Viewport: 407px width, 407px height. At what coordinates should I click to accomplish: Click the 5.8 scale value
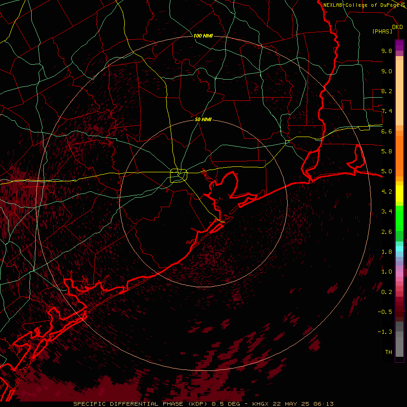click(387, 151)
